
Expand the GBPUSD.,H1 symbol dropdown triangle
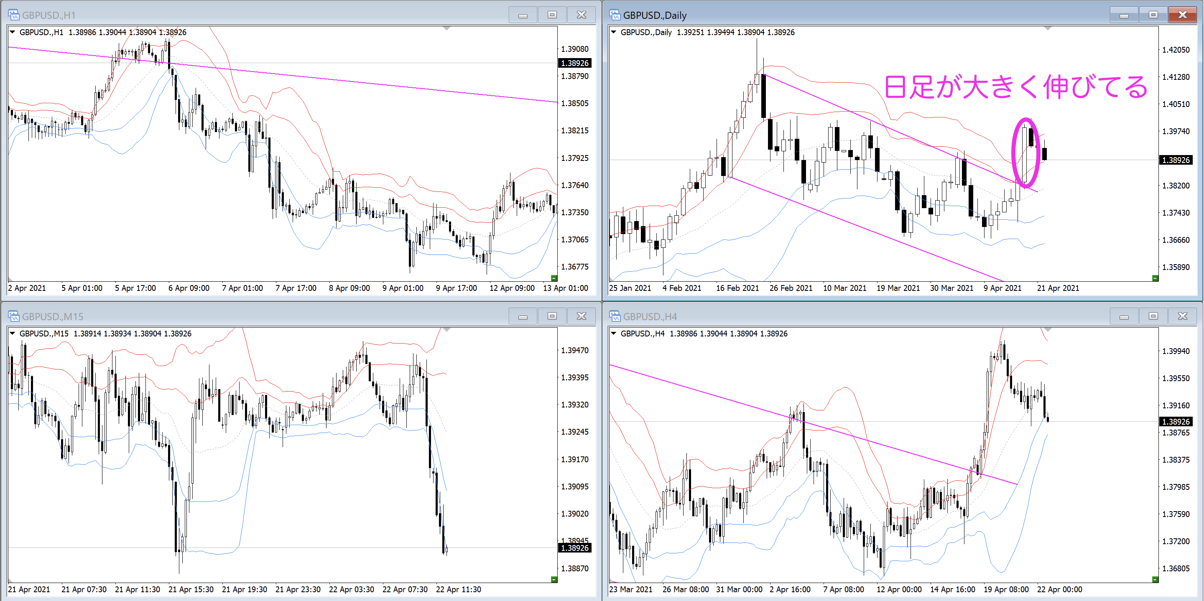click(x=13, y=32)
